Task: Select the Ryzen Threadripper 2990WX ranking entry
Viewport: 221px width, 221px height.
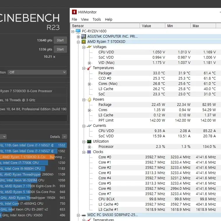Action: [34, 174]
